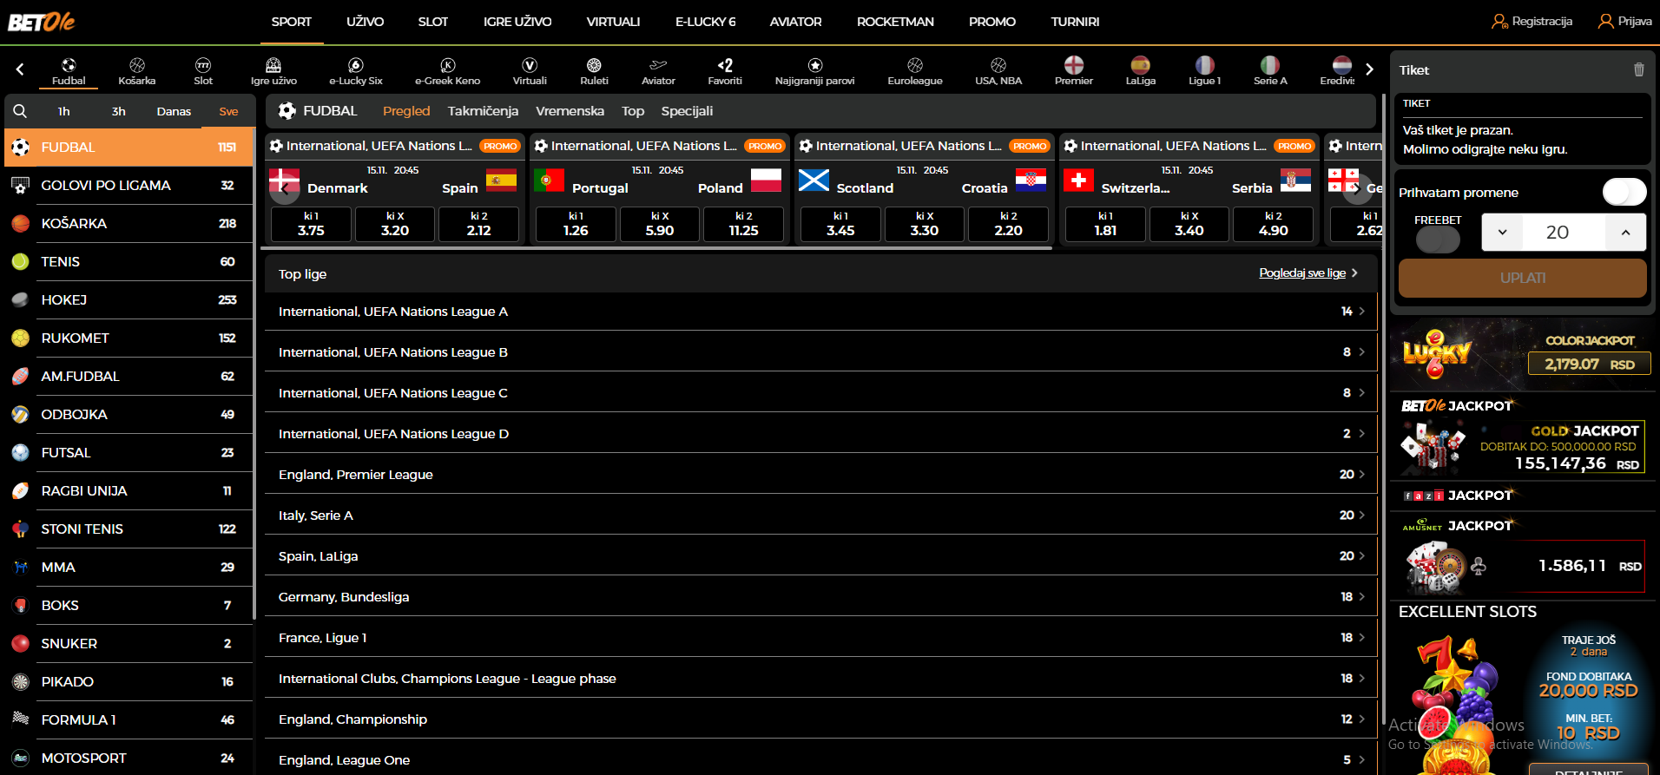Image resolution: width=1660 pixels, height=775 pixels.
Task: Click UPLATI payment button
Action: (x=1522, y=278)
